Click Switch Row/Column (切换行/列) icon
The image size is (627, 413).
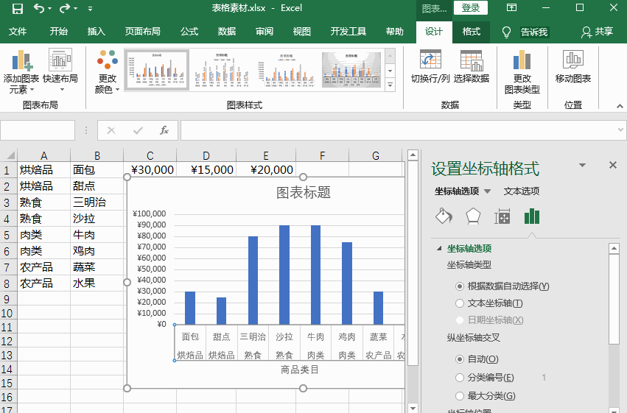click(430, 60)
